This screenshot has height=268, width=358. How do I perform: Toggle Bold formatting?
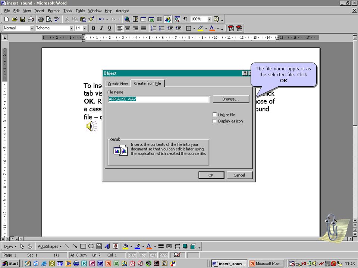coord(93,28)
